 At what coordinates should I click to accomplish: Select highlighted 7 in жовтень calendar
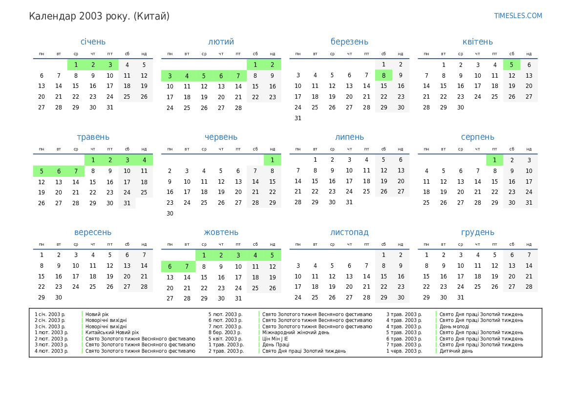pos(187,266)
